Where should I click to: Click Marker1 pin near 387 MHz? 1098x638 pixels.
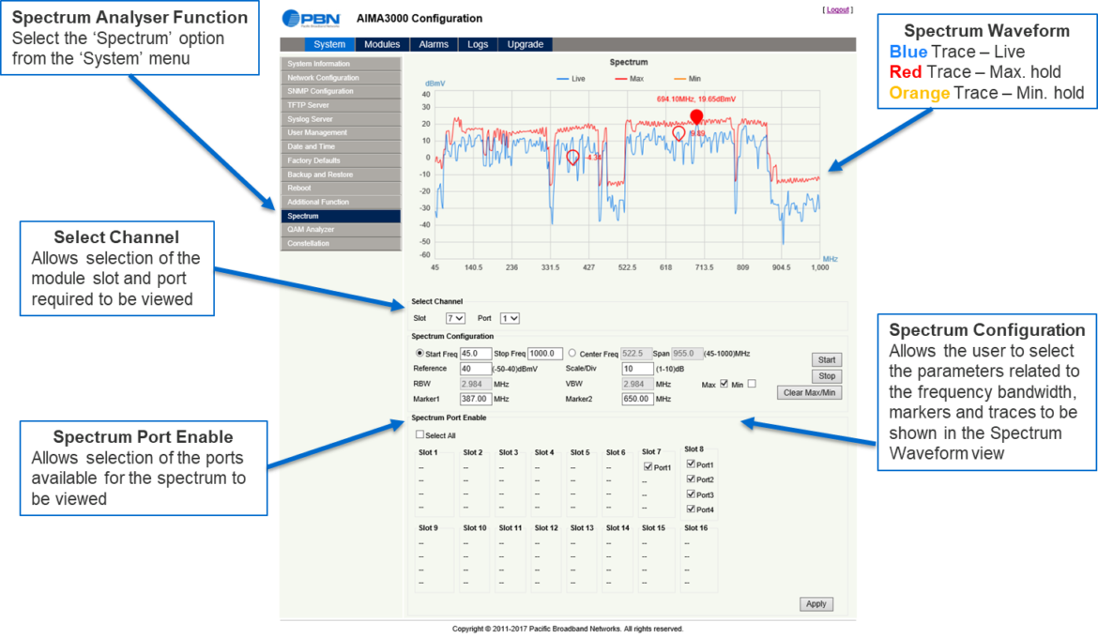coord(572,157)
